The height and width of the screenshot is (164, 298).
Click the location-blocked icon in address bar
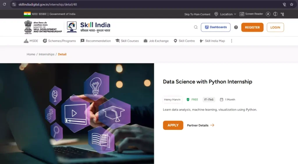coord(284,4)
